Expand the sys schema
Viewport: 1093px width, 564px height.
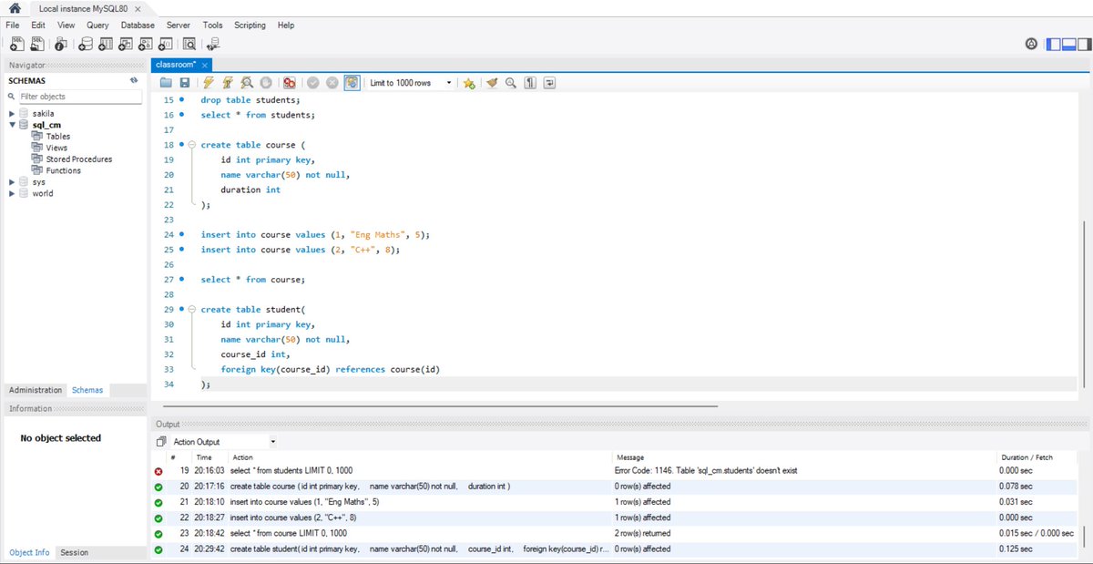coord(12,182)
